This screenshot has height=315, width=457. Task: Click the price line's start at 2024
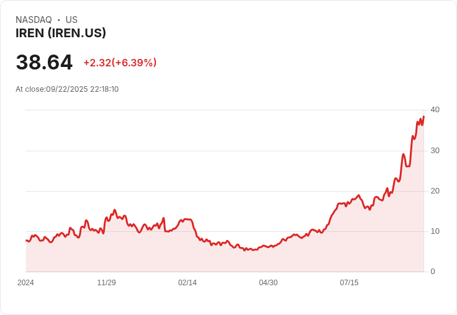26,241
